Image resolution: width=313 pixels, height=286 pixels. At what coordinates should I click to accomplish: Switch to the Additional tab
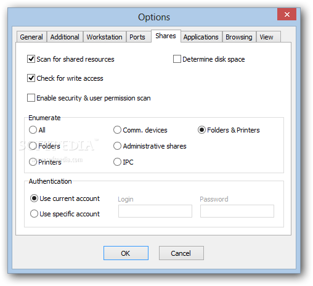pos(65,37)
